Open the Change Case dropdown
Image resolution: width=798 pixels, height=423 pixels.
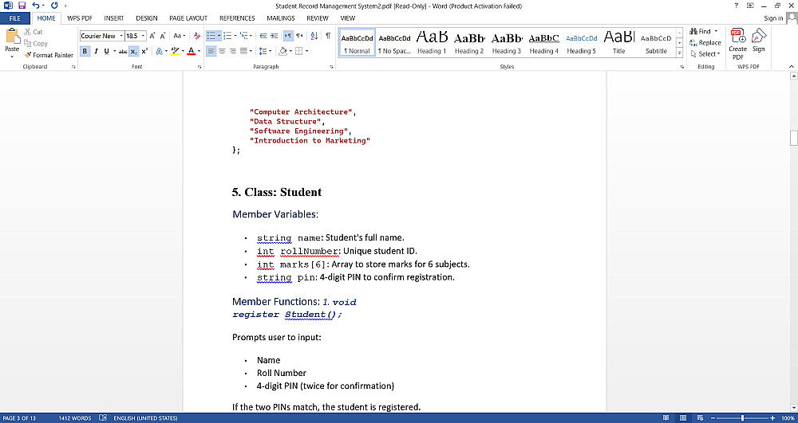click(180, 36)
